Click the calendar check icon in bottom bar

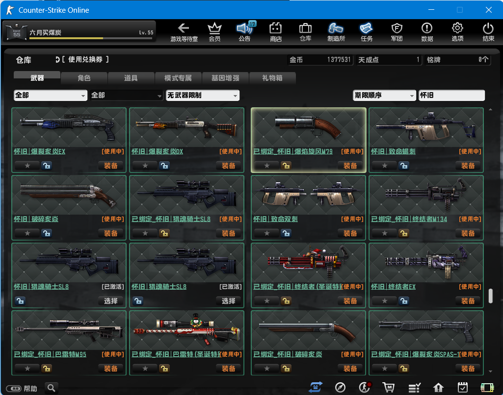(x=463, y=388)
